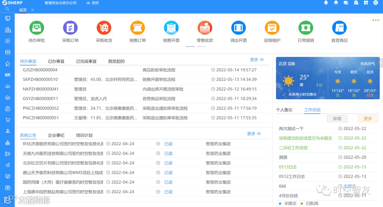Image resolution: width=383 pixels, height=207 pixels.
Task: Switch to the 企业事纪 tab
Action: (56, 135)
